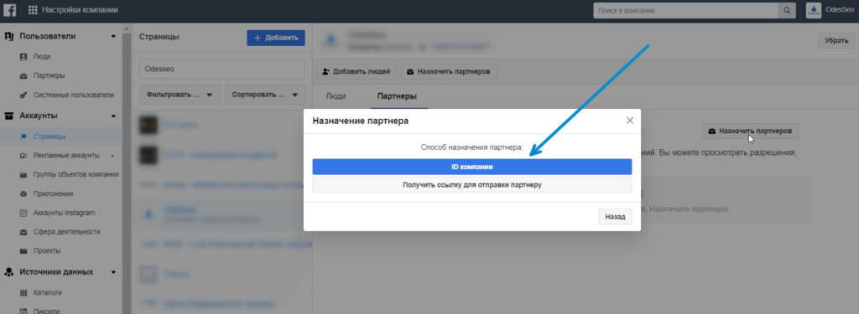Click the blue Добавить button
The height and width of the screenshot is (314, 859).
click(x=275, y=38)
